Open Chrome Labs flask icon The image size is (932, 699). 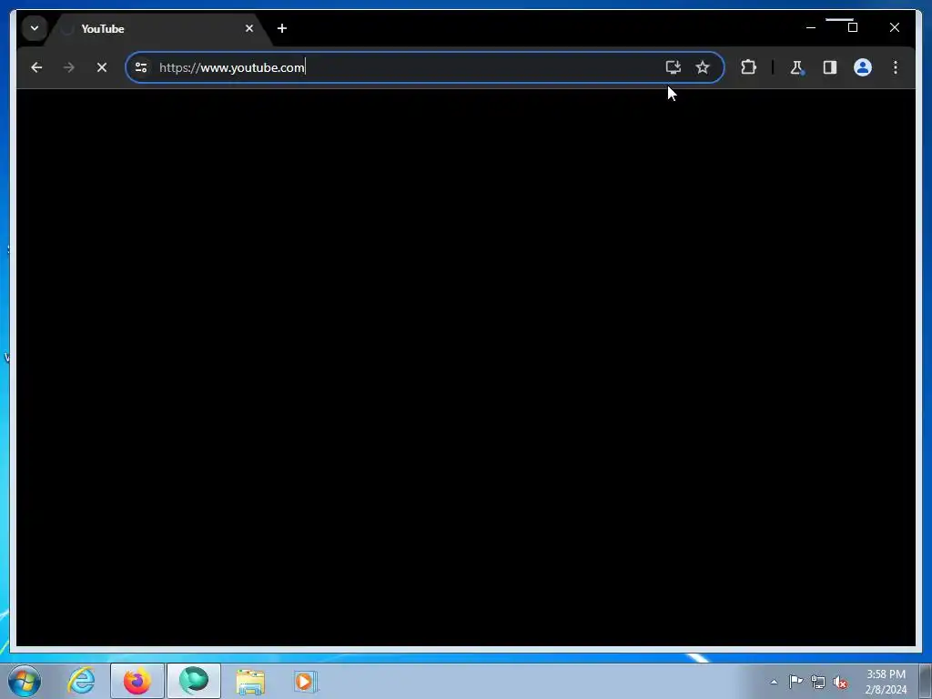[797, 67]
